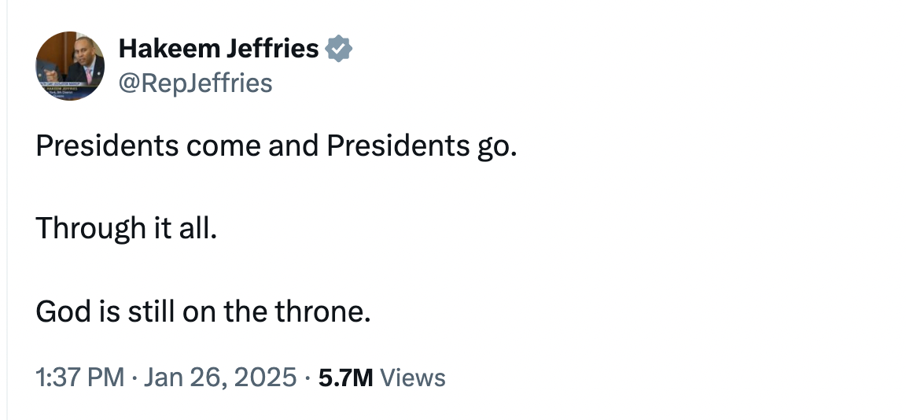Open Hakeem Jeffries' circular profile photo
Screen dimensions: 906x420
click(x=70, y=66)
